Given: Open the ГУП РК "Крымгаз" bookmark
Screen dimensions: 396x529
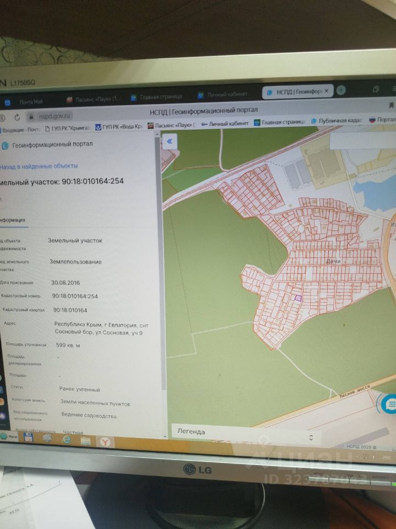Looking at the screenshot, I should click(67, 128).
